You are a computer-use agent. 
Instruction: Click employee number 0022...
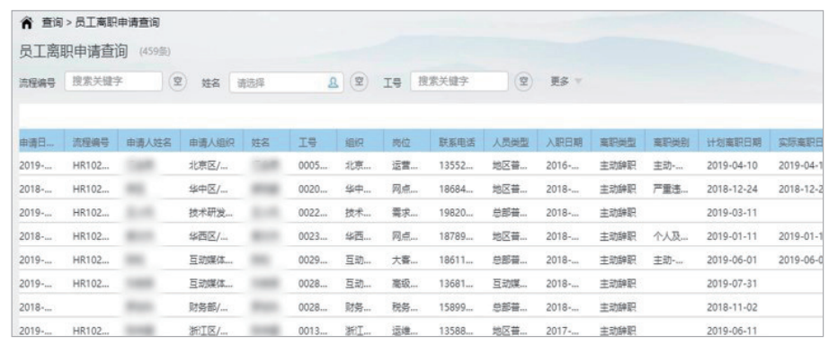tap(313, 213)
